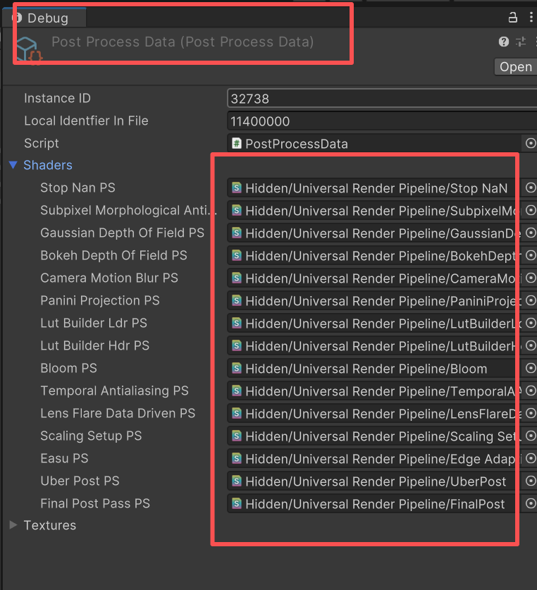Select the Bloom PS label

68,368
